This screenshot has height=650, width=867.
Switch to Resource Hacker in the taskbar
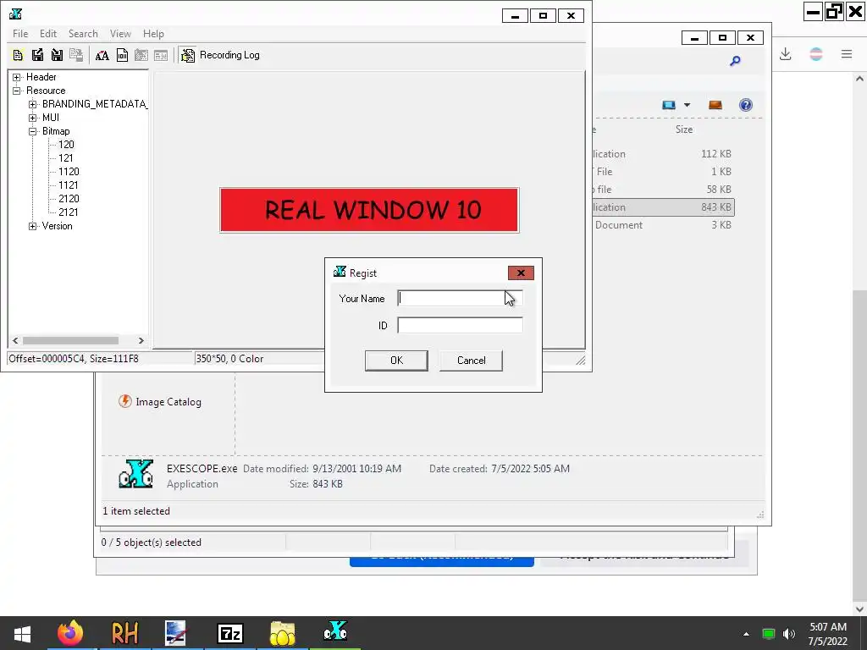(x=124, y=633)
